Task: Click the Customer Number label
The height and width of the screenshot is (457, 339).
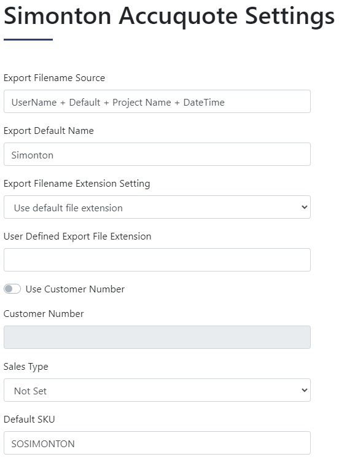Action: coord(44,314)
